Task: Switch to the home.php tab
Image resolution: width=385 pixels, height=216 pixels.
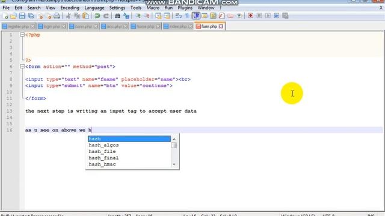Action: coord(146,26)
